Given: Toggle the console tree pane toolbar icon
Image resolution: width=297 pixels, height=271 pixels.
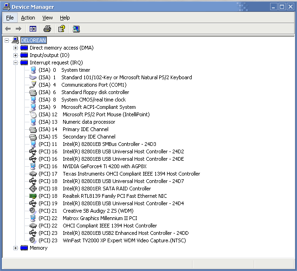Looking at the screenshot, I should (x=33, y=29).
